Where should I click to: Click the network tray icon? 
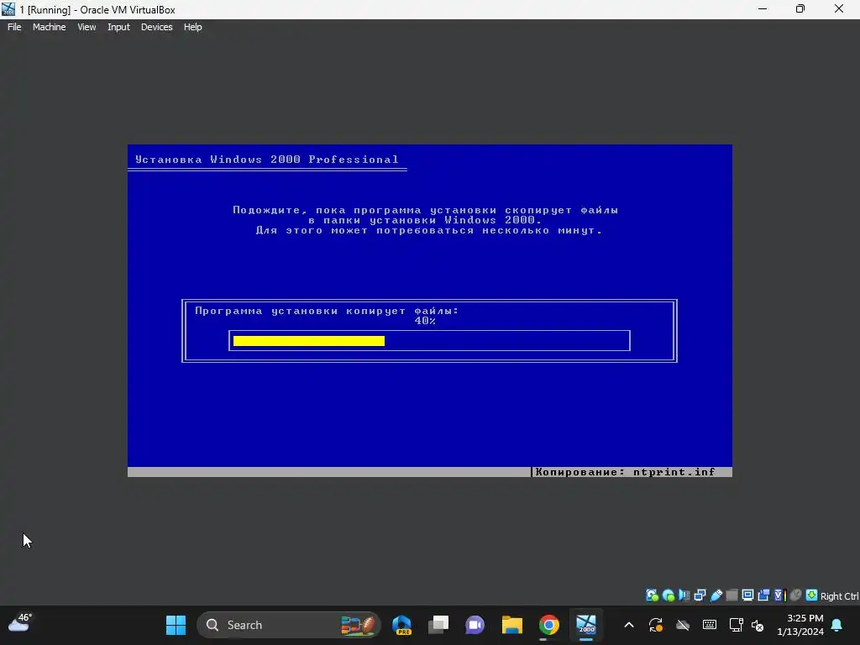click(736, 625)
